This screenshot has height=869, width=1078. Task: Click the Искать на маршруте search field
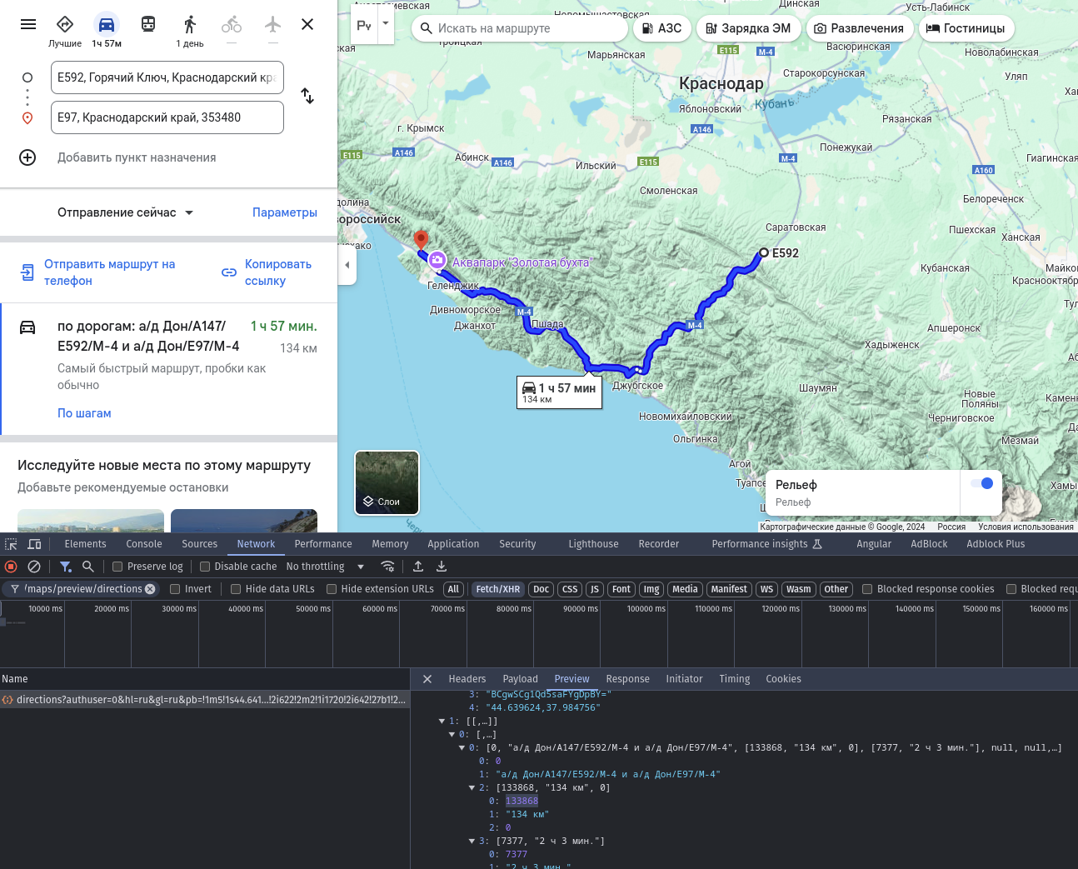coord(520,28)
